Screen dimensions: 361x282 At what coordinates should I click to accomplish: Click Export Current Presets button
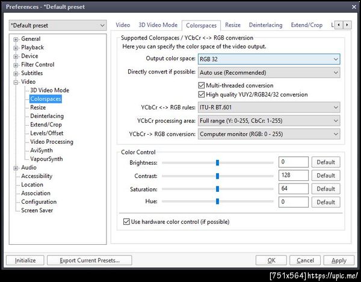click(x=90, y=260)
